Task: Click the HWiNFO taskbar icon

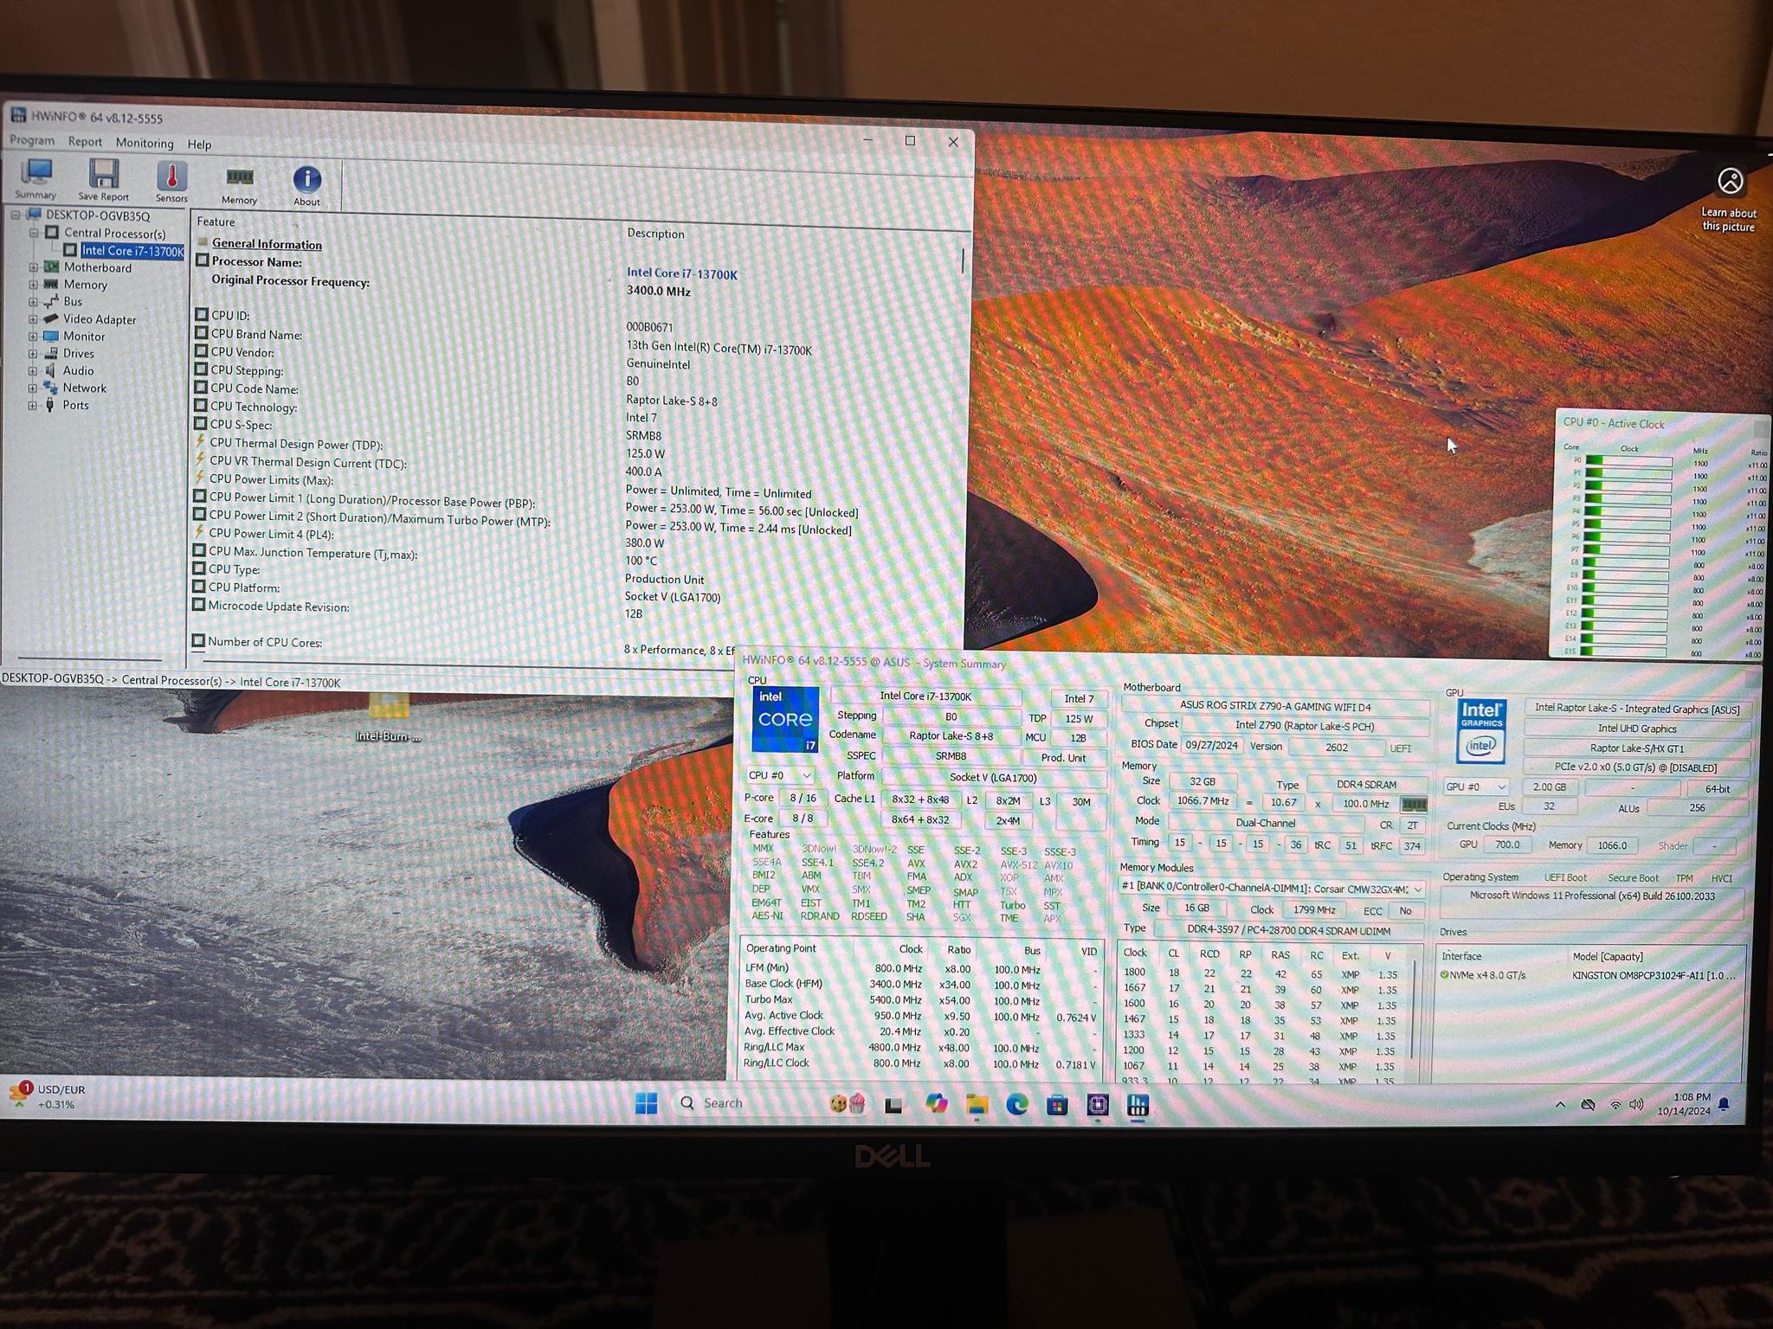Action: tap(1138, 1105)
